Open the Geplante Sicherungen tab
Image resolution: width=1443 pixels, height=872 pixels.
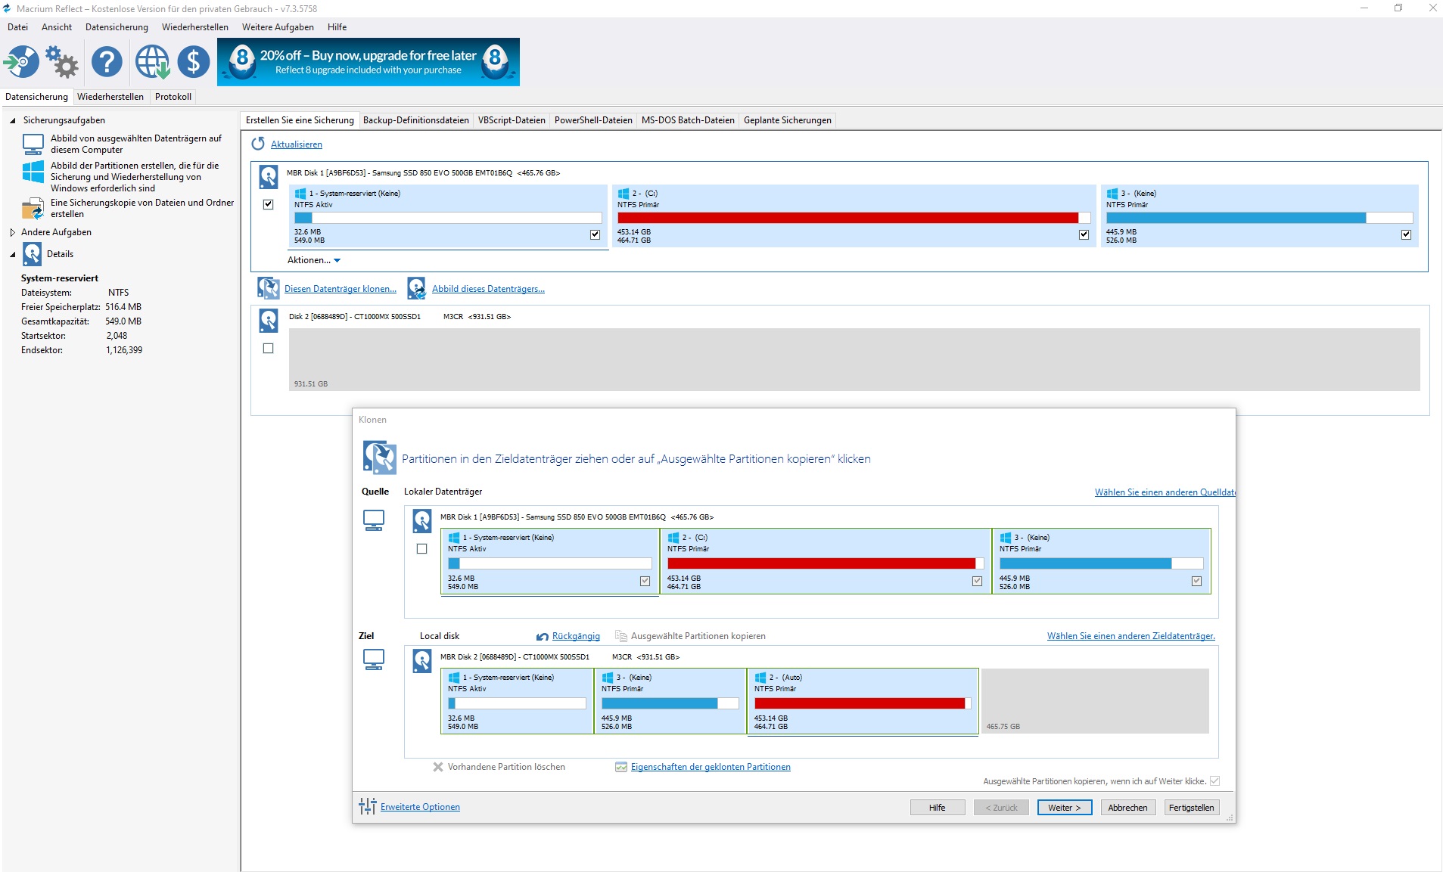coord(788,120)
